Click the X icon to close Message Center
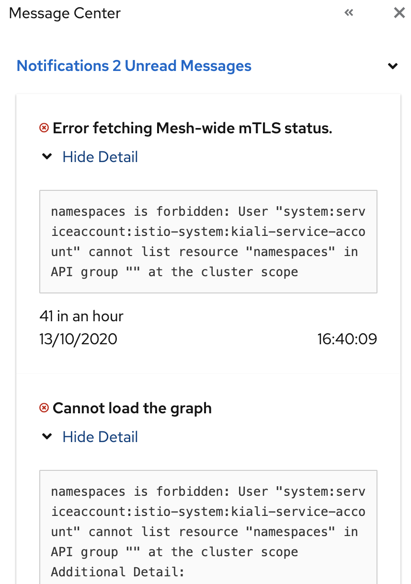 [x=399, y=13]
